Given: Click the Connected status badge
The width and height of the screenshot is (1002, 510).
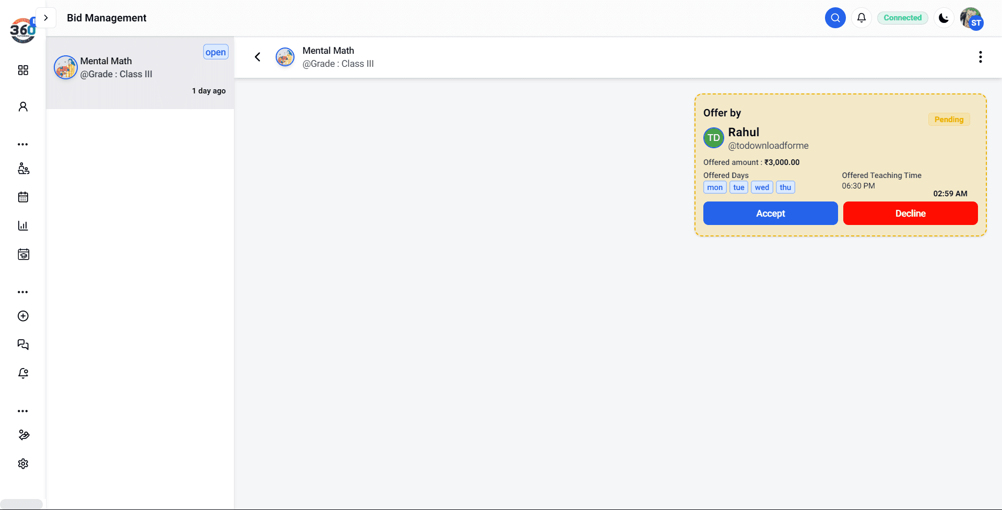Looking at the screenshot, I should [x=902, y=18].
